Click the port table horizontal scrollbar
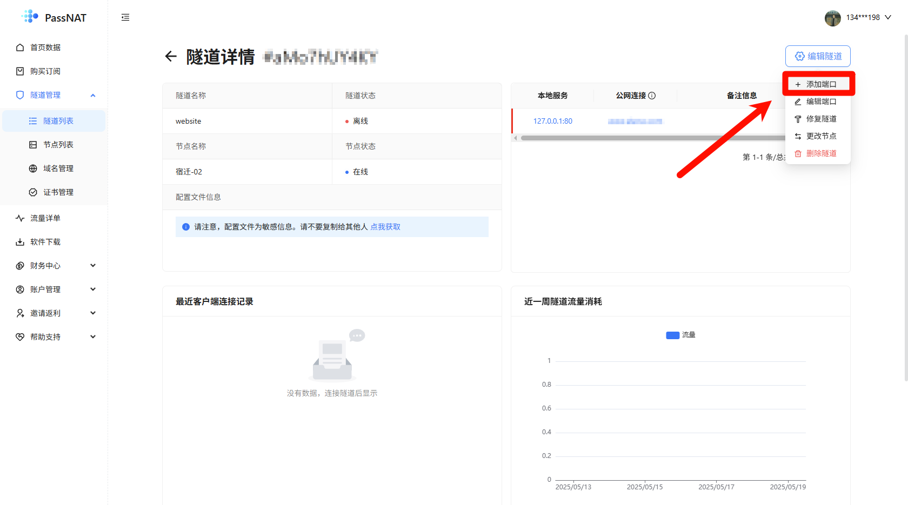 pyautogui.click(x=649, y=138)
